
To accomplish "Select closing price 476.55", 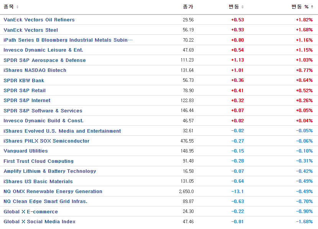I will (187, 141).
